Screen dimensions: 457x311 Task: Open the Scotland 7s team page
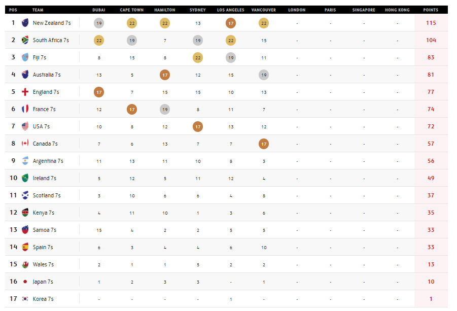[x=47, y=195]
